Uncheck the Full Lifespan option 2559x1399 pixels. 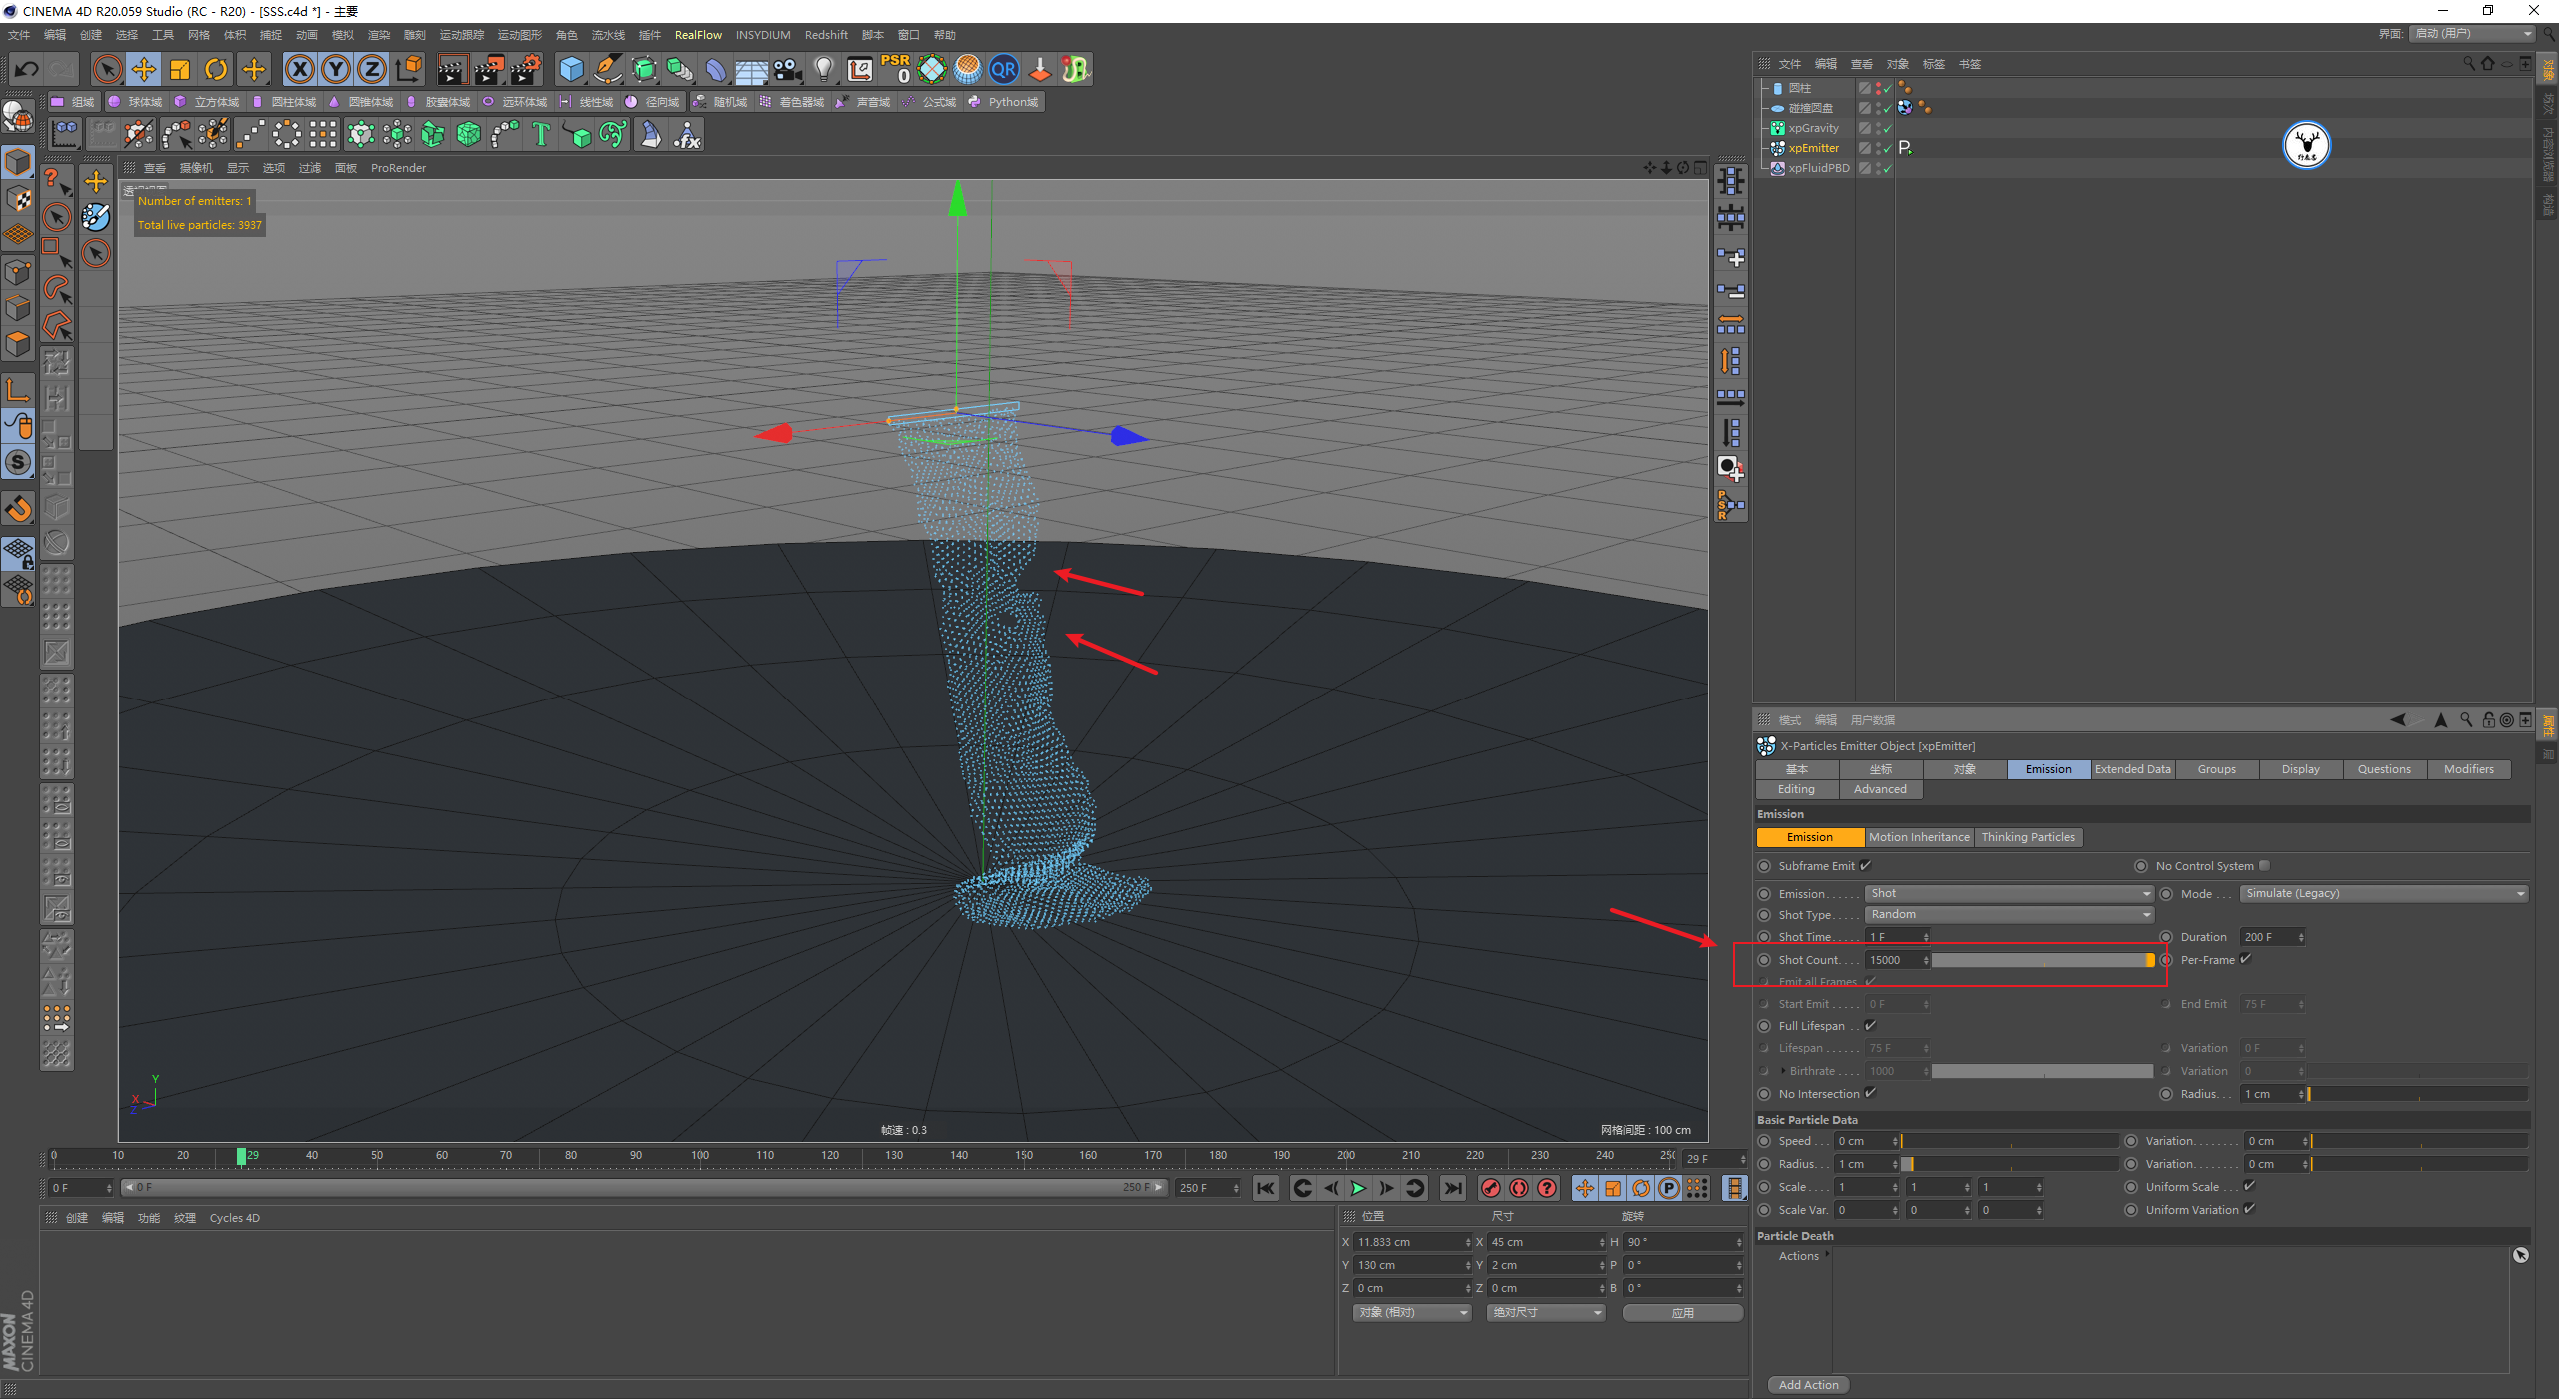[1871, 1026]
